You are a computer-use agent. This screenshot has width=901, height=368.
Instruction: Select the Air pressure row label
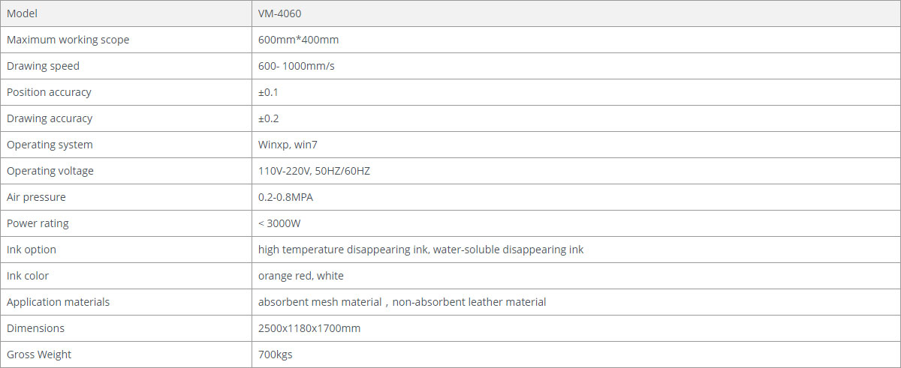(x=36, y=197)
